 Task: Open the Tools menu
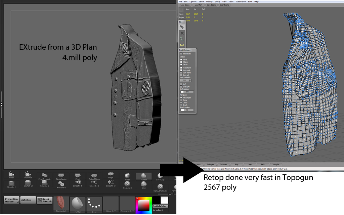click(231, 2)
